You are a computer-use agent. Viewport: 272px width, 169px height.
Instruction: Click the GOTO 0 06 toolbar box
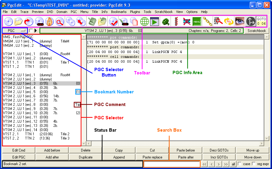(261, 21)
